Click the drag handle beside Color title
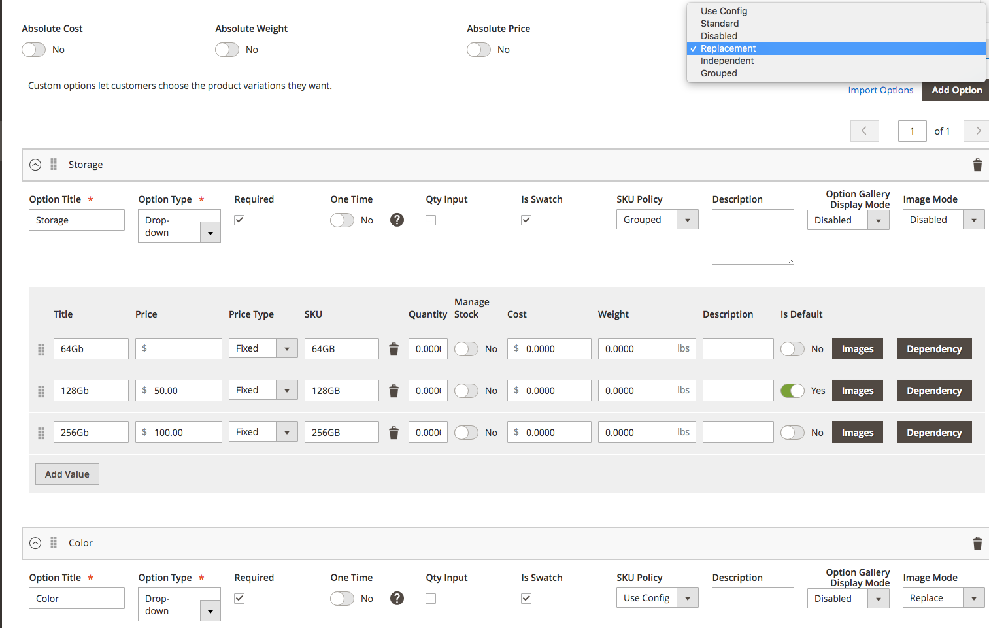The height and width of the screenshot is (628, 989). point(54,542)
